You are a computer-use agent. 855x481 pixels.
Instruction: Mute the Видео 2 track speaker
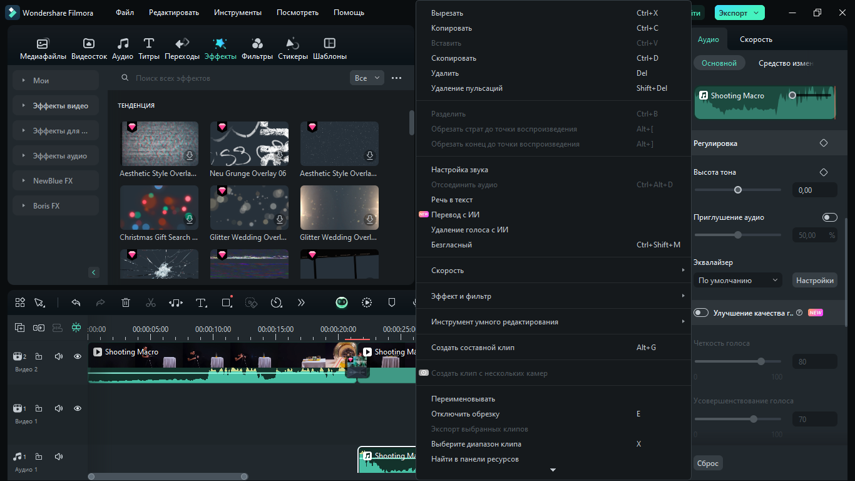(x=59, y=356)
